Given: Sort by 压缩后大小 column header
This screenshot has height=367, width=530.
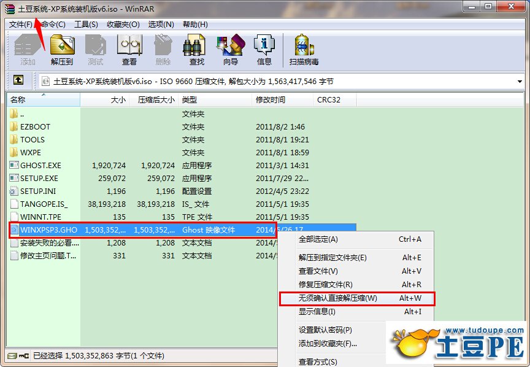Looking at the screenshot, I should tap(154, 100).
